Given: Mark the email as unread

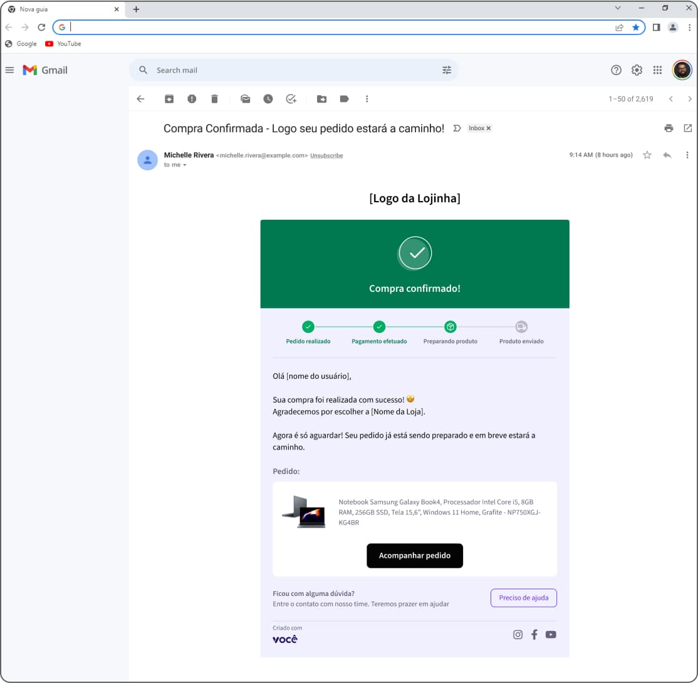Looking at the screenshot, I should pyautogui.click(x=246, y=99).
